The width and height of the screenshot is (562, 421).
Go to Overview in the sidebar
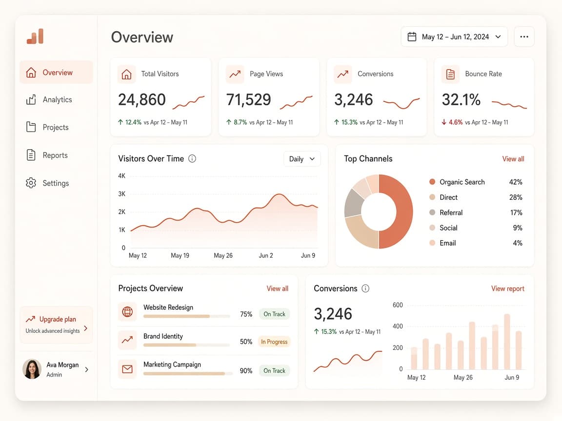pos(56,72)
